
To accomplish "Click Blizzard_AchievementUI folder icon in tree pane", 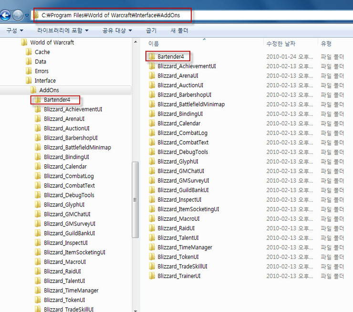I will 38,109.
